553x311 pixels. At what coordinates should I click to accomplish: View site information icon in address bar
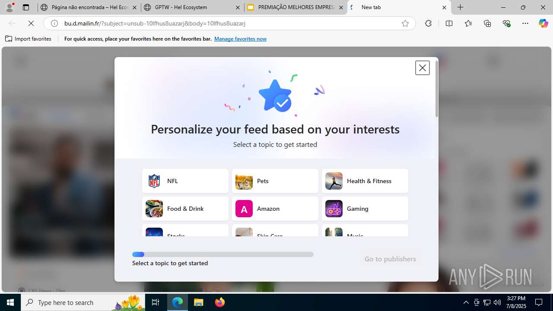54,23
